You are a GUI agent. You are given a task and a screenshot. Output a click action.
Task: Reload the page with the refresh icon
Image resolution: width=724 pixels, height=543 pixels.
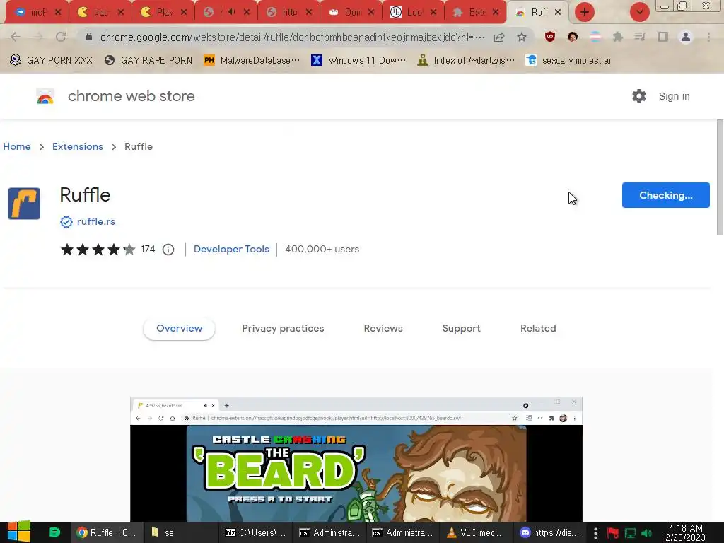click(x=61, y=37)
